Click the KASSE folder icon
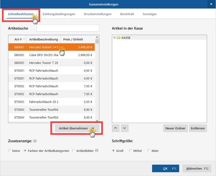The image size is (216, 176). click(x=119, y=38)
